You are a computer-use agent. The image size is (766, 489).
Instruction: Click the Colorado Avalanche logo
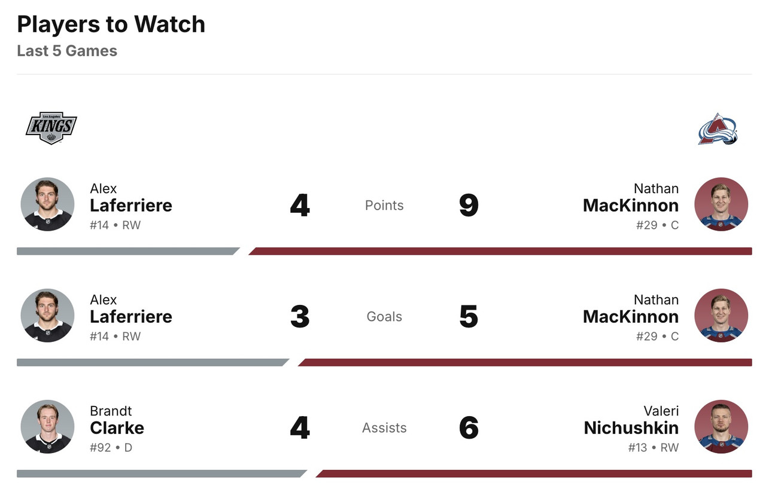point(718,129)
